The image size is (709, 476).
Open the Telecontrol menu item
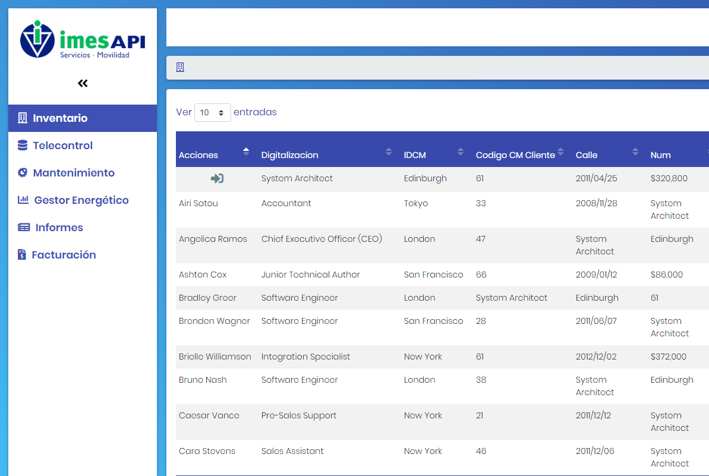(62, 146)
